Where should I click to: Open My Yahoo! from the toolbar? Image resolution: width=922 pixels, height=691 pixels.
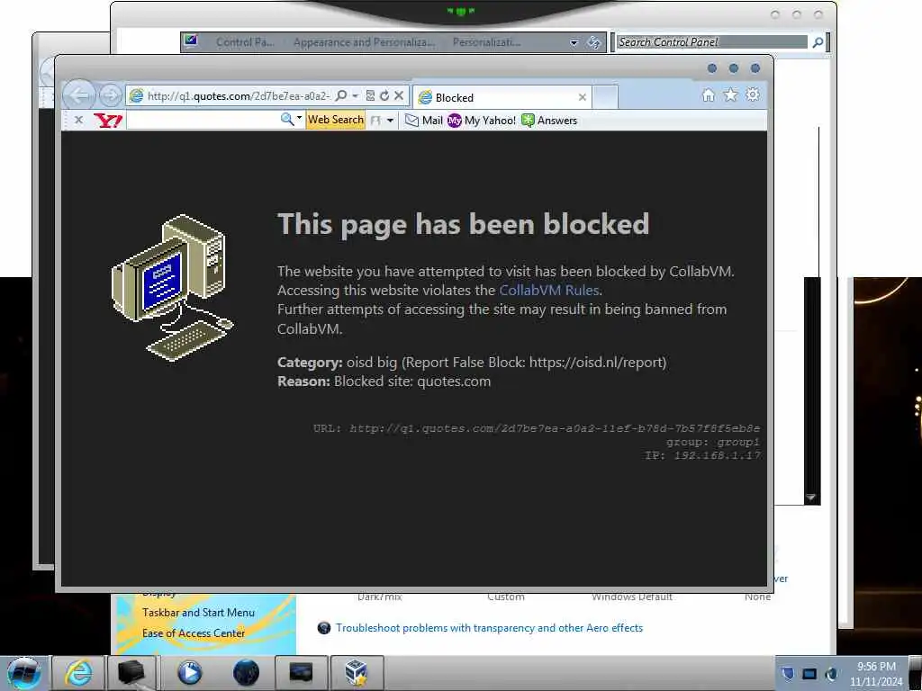(x=482, y=121)
